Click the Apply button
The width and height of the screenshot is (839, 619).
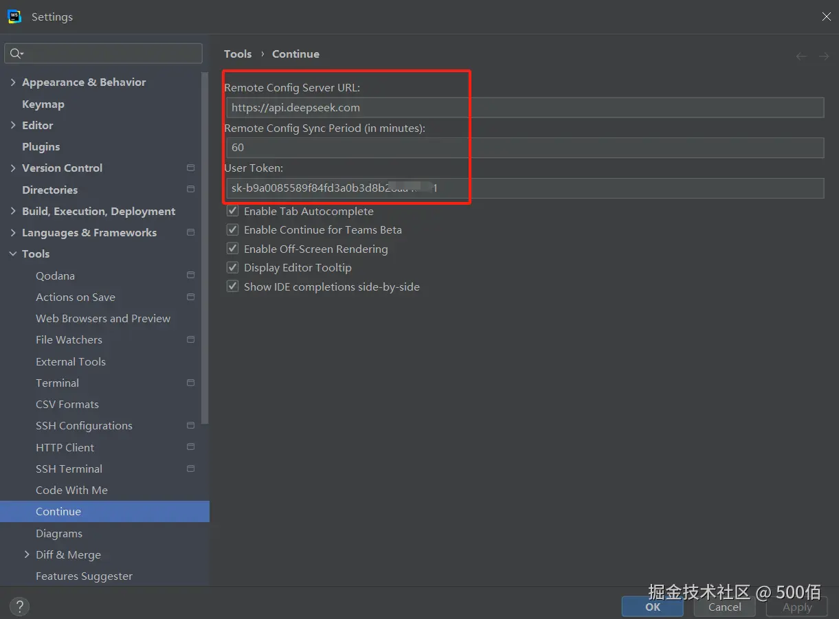click(x=797, y=607)
